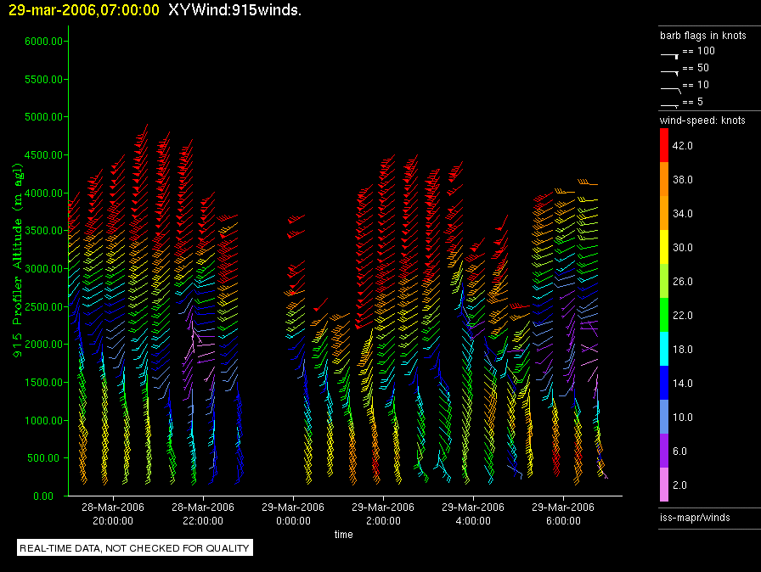The width and height of the screenshot is (761, 572).
Task: Click the REAL-TIME DATA quality notice
Action: click(x=135, y=548)
